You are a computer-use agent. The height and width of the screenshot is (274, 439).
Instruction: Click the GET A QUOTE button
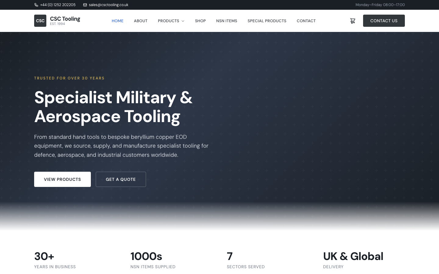tap(121, 179)
